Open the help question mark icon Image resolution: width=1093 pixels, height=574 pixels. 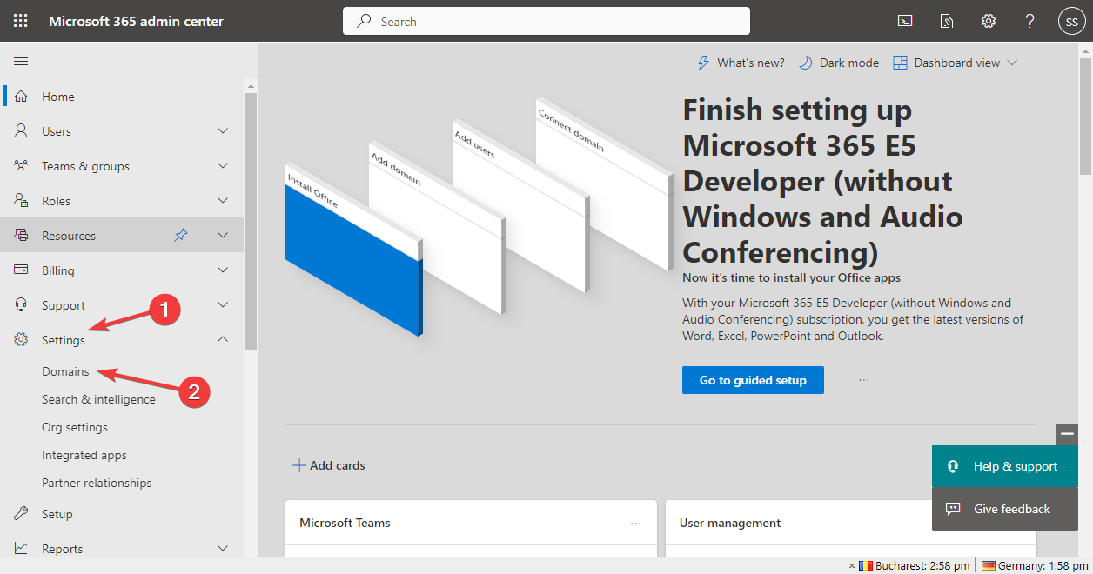[x=1030, y=21]
